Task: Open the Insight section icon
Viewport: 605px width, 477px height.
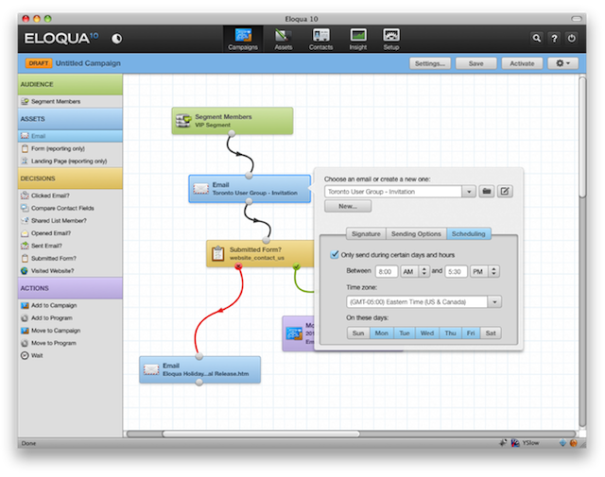Action: pyautogui.click(x=358, y=39)
